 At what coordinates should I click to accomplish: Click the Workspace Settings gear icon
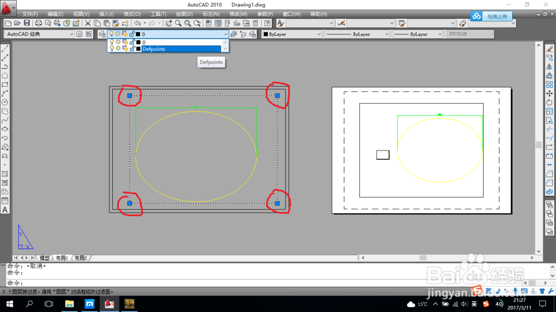pos(80,34)
